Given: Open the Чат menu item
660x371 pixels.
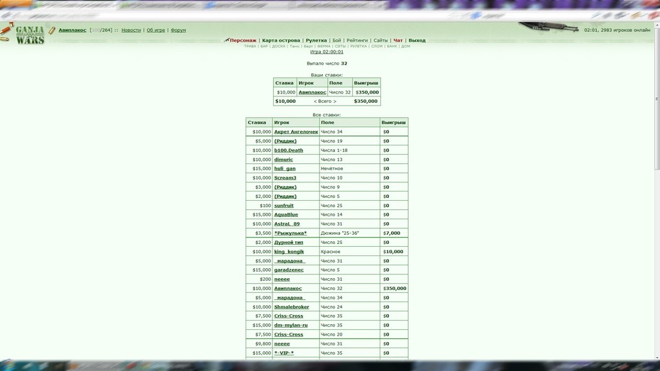Looking at the screenshot, I should click(397, 40).
